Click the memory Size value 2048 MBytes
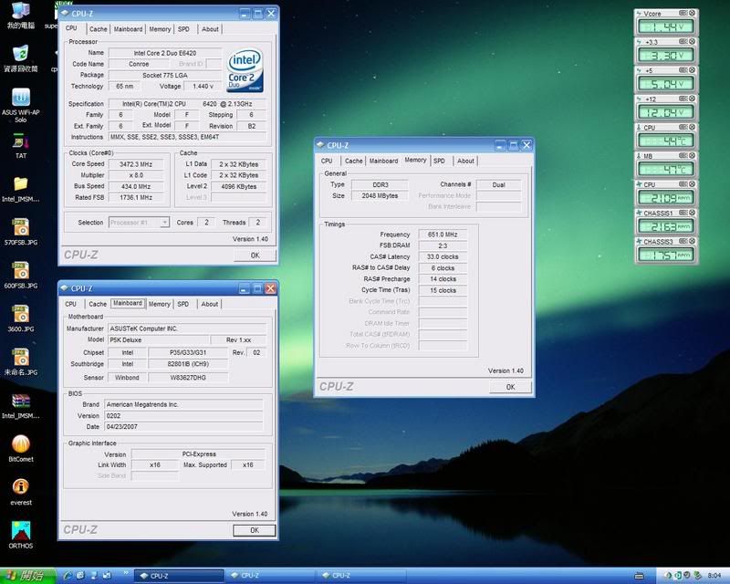The height and width of the screenshot is (584, 730). [380, 195]
